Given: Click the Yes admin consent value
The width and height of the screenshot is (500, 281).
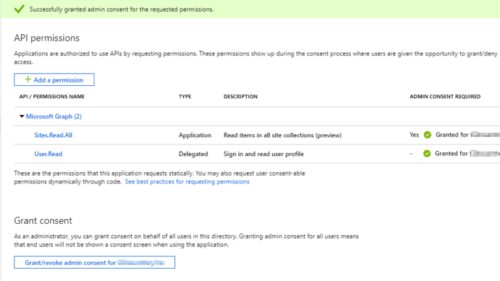Looking at the screenshot, I should click(x=414, y=135).
